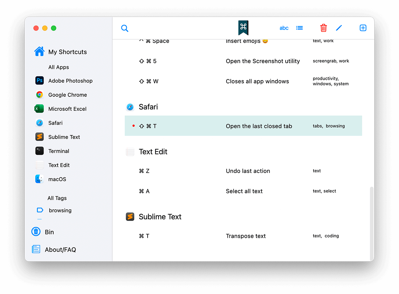Filter by the browsing tag label
The image size is (399, 294).
60,211
